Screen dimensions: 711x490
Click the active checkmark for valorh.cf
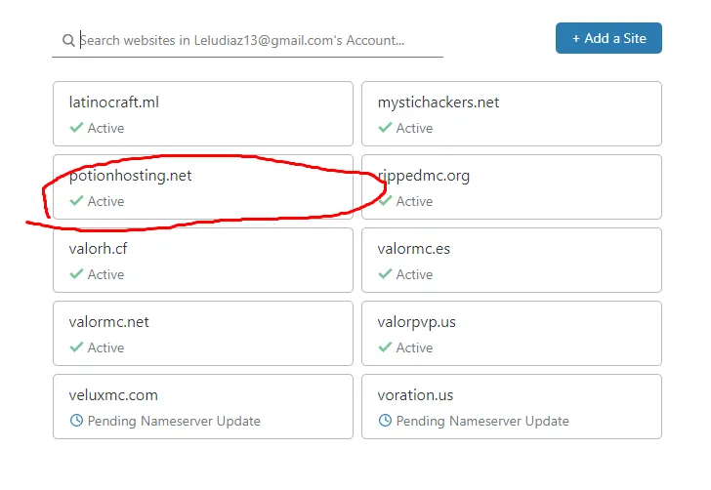tap(76, 274)
